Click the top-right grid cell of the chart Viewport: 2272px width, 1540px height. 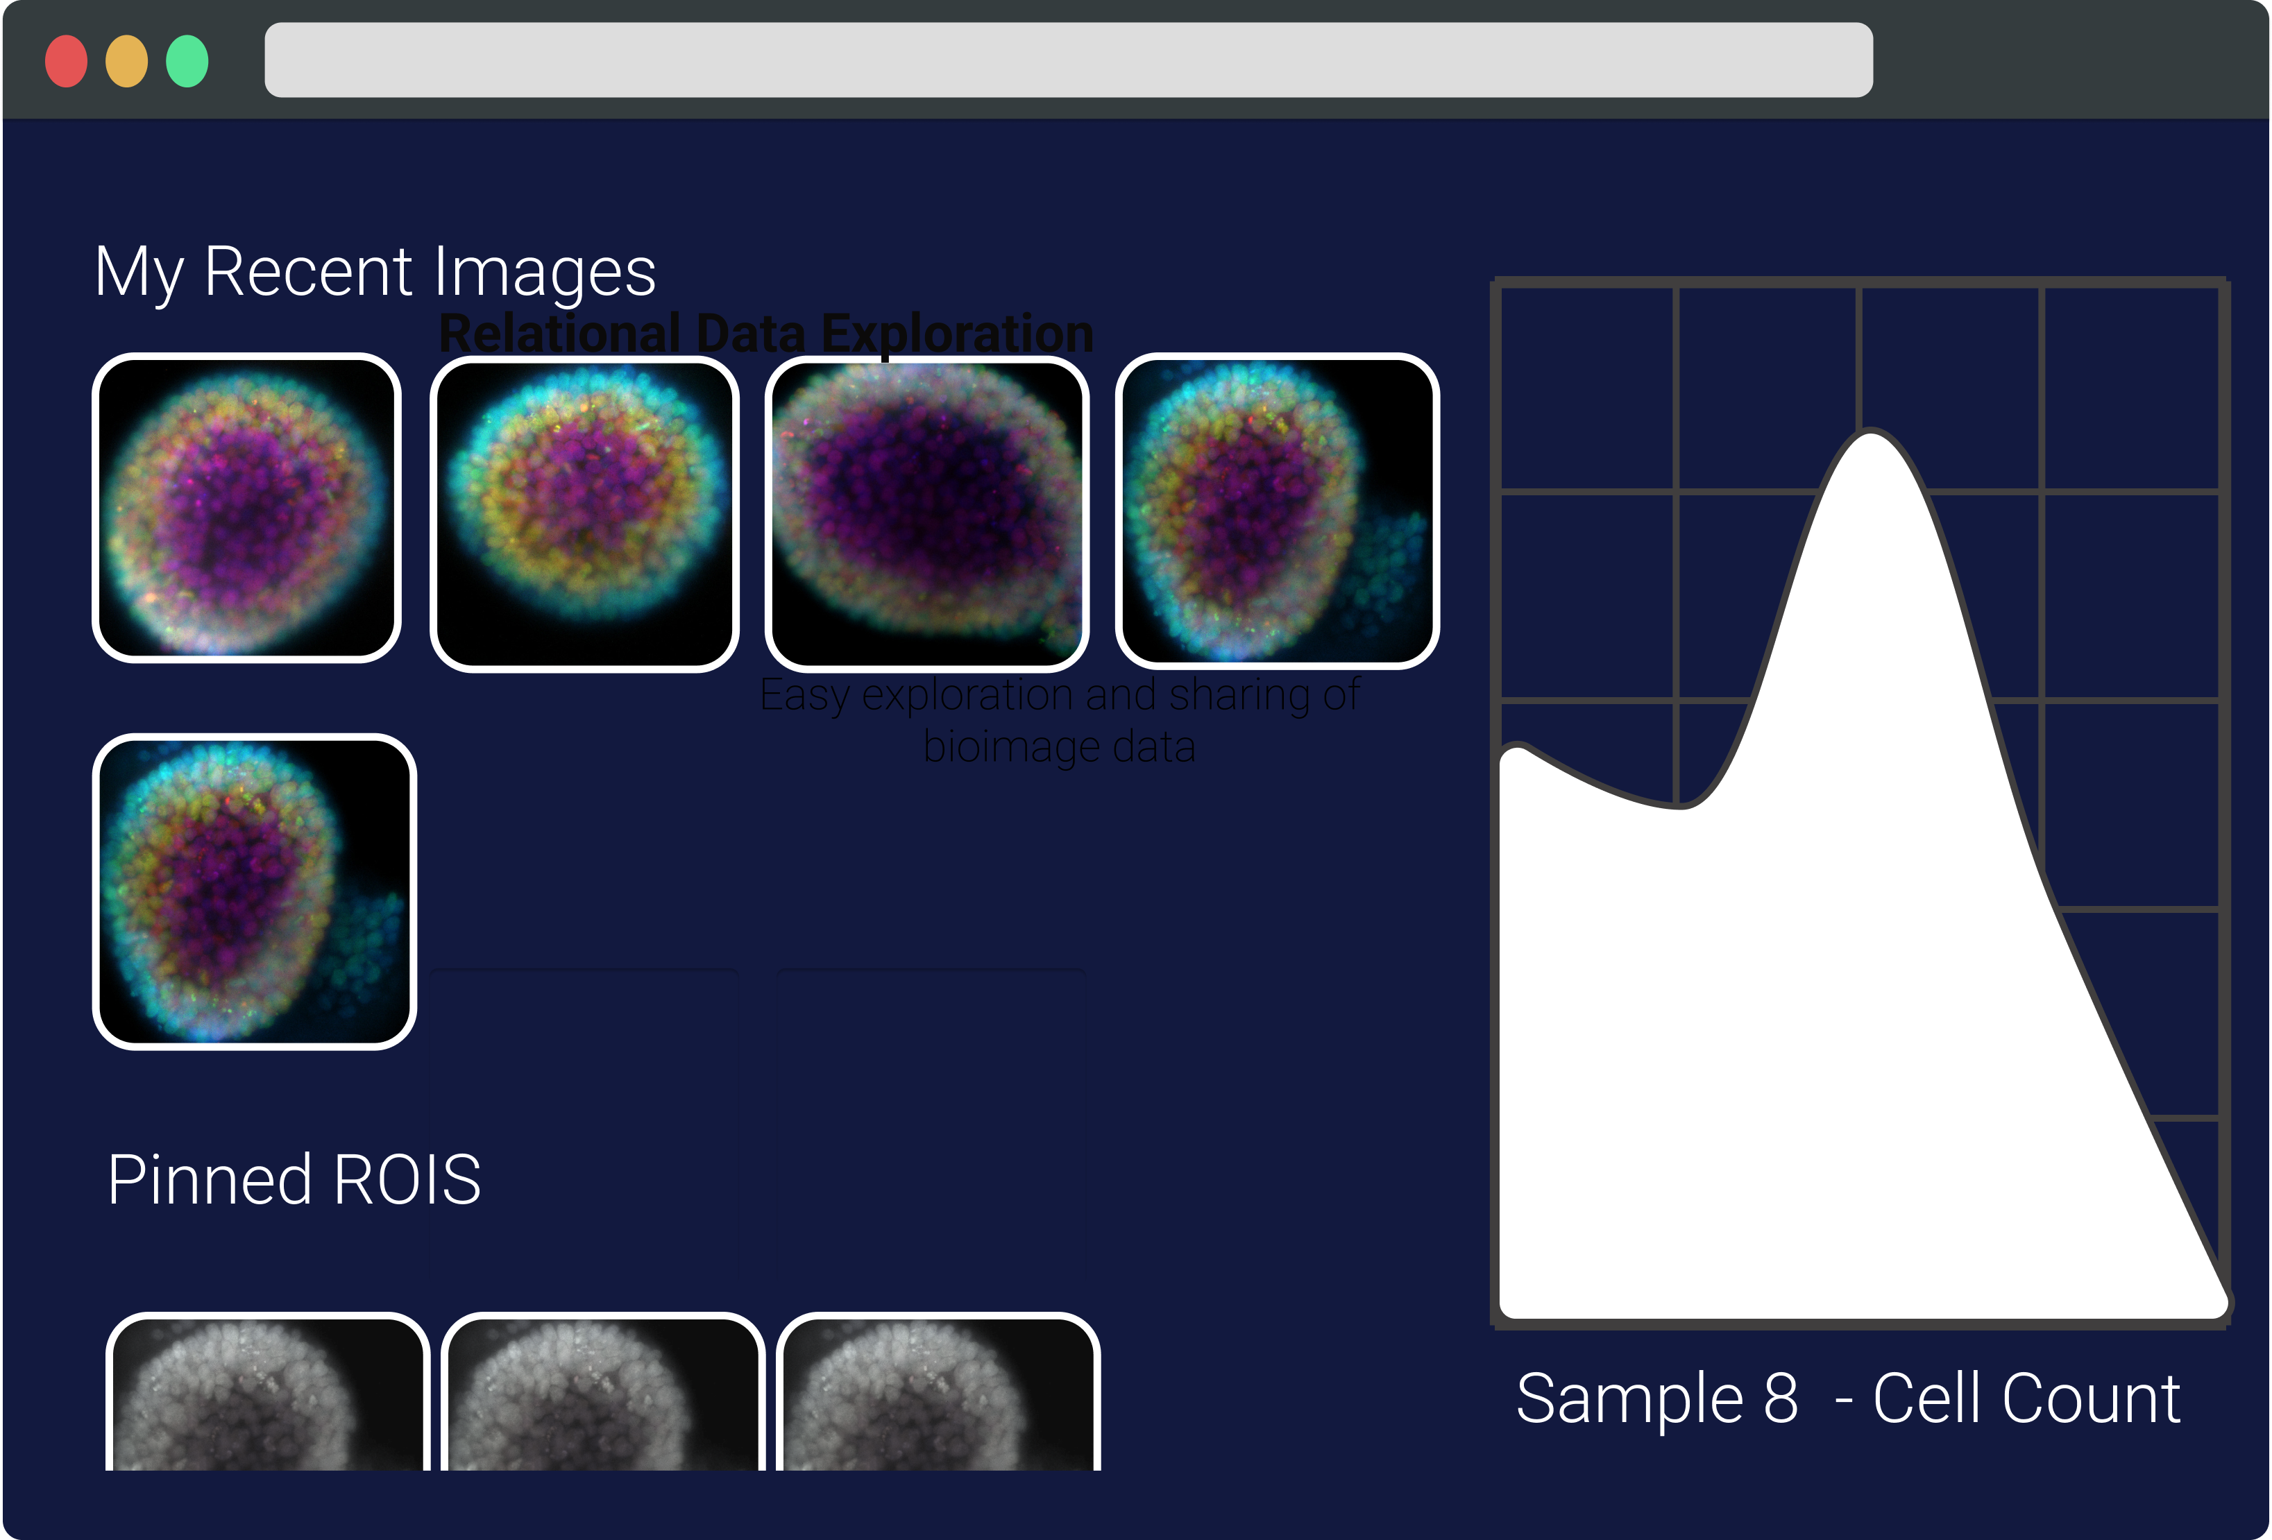point(2131,388)
